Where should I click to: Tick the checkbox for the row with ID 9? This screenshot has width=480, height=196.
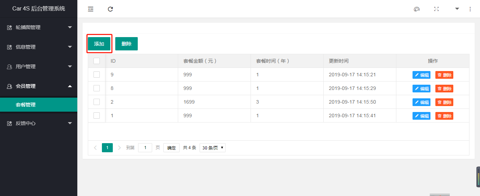[x=97, y=75]
